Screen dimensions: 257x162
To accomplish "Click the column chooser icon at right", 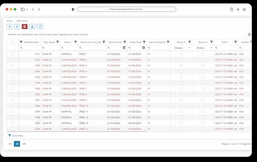I will (x=249, y=34).
